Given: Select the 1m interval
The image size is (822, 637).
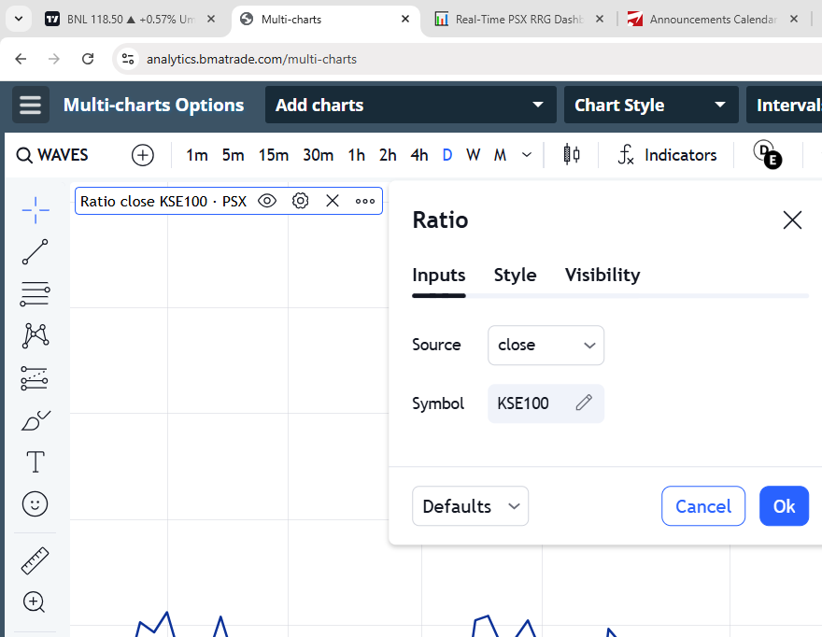Looking at the screenshot, I should click(196, 155).
